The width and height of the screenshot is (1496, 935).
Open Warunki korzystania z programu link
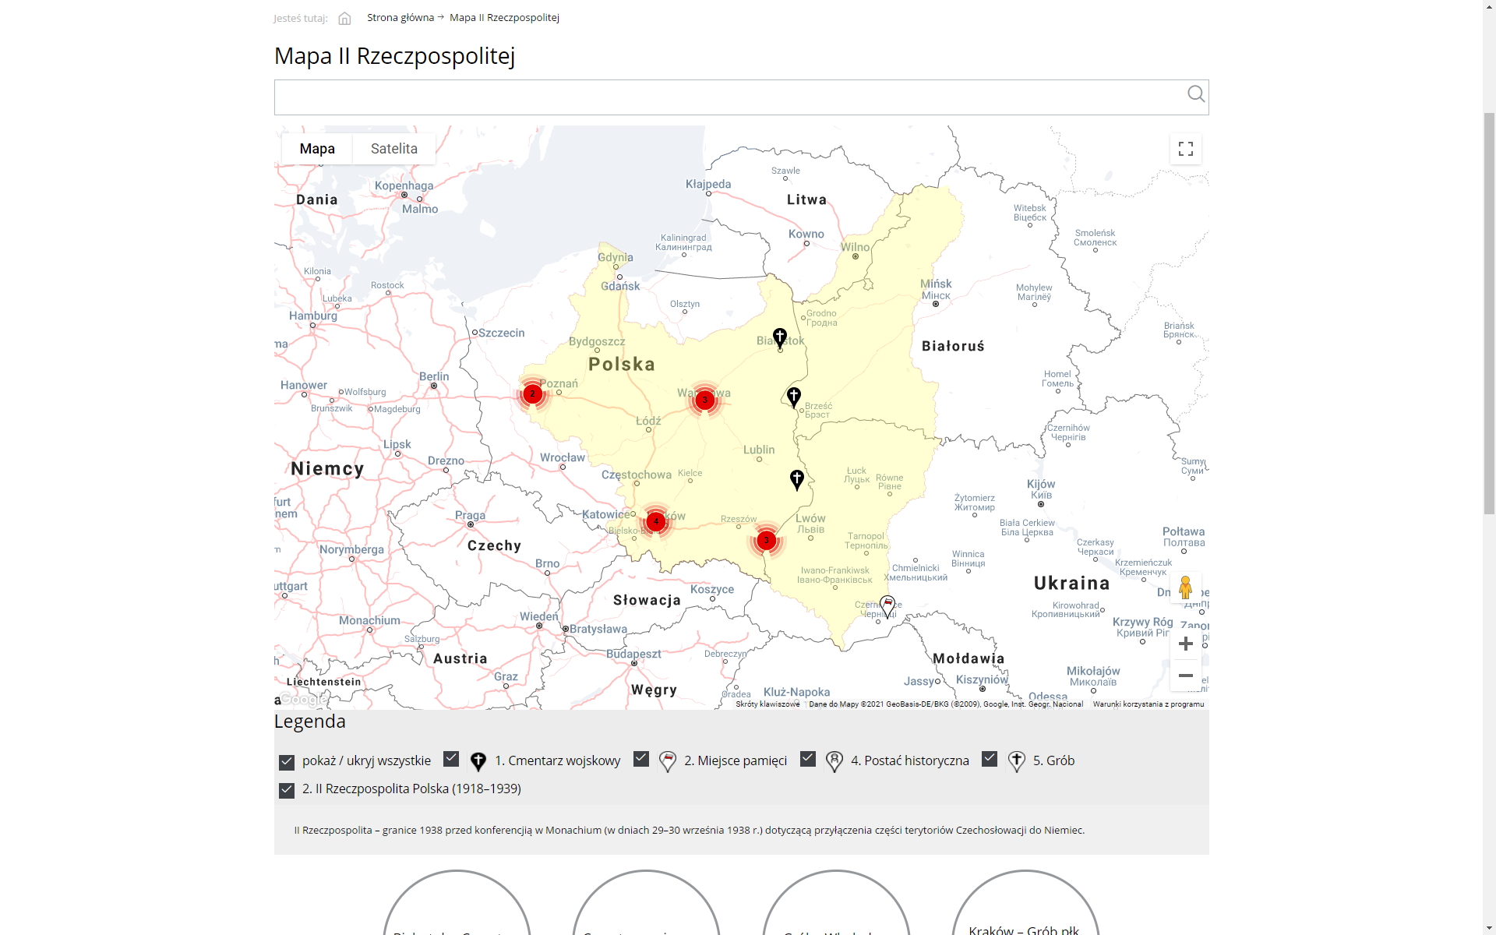tap(1148, 704)
